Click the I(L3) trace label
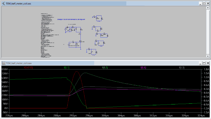Viewport: 211px width, 119px height. [x=182, y=68]
